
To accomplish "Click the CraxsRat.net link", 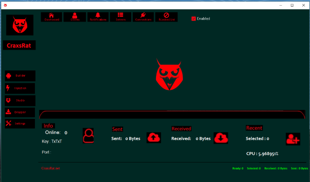I will pos(51,168).
